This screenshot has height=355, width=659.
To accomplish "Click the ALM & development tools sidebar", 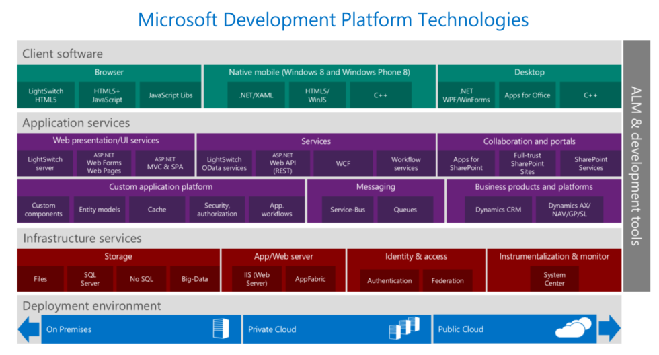I will [636, 166].
